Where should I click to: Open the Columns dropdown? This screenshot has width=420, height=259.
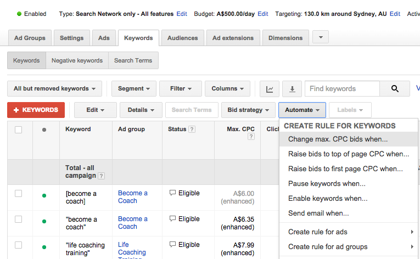click(x=227, y=89)
